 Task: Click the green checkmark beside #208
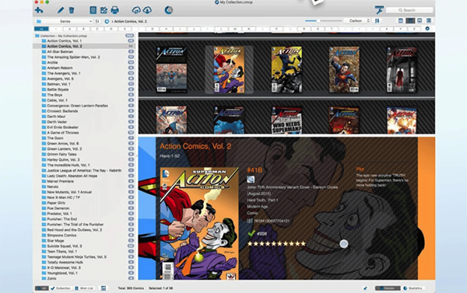(251, 233)
